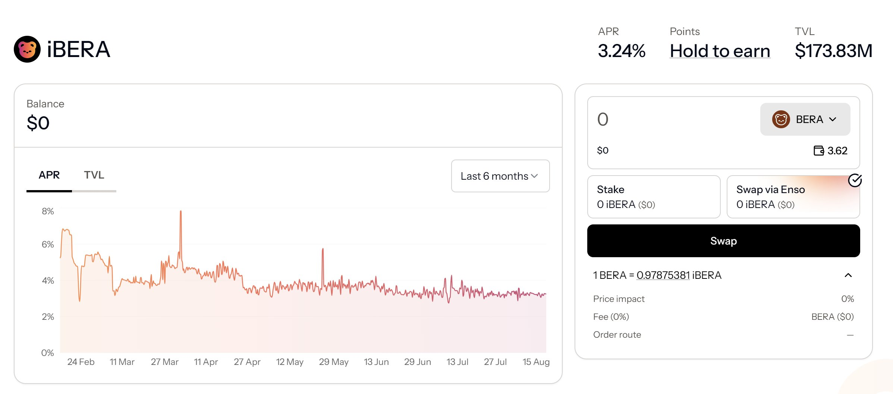This screenshot has height=394, width=893.
Task: Click the 3.62 wallet balance amount
Action: [837, 151]
